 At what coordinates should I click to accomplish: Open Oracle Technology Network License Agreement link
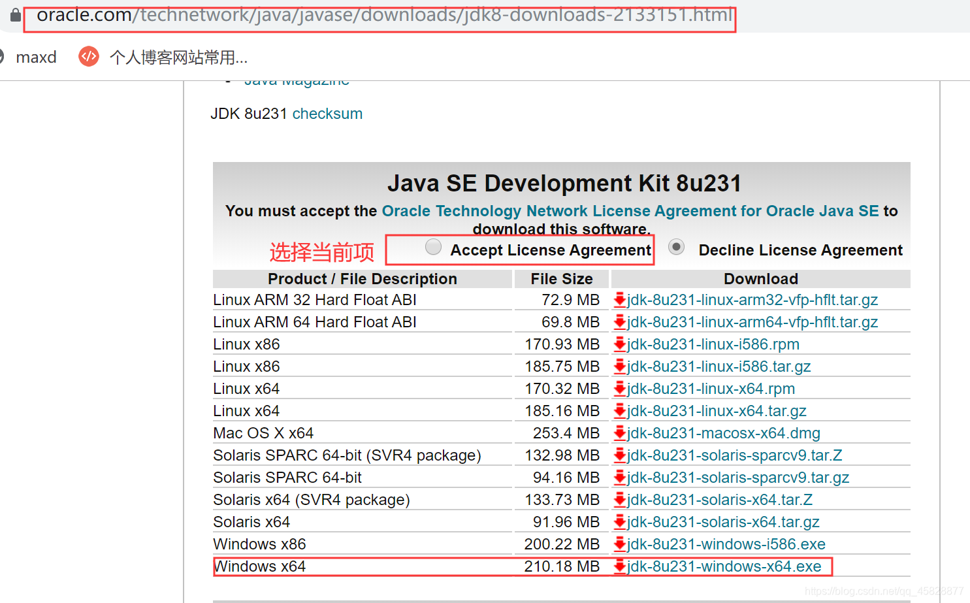(x=630, y=211)
